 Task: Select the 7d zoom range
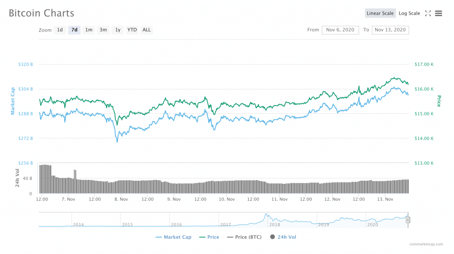pyautogui.click(x=74, y=30)
